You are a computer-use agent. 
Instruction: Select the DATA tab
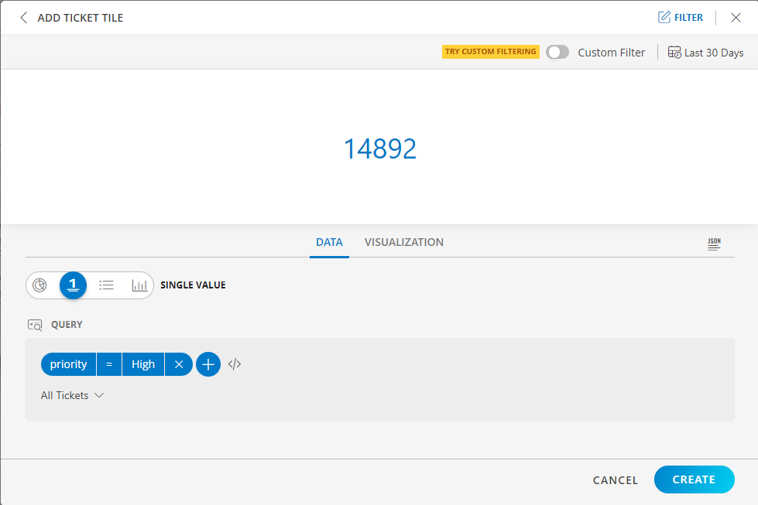point(329,242)
